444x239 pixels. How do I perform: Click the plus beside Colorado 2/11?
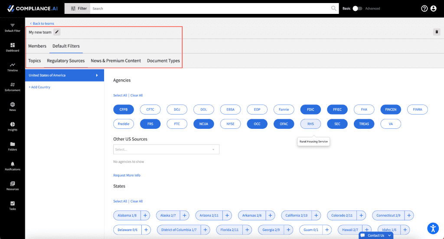tap(361, 216)
